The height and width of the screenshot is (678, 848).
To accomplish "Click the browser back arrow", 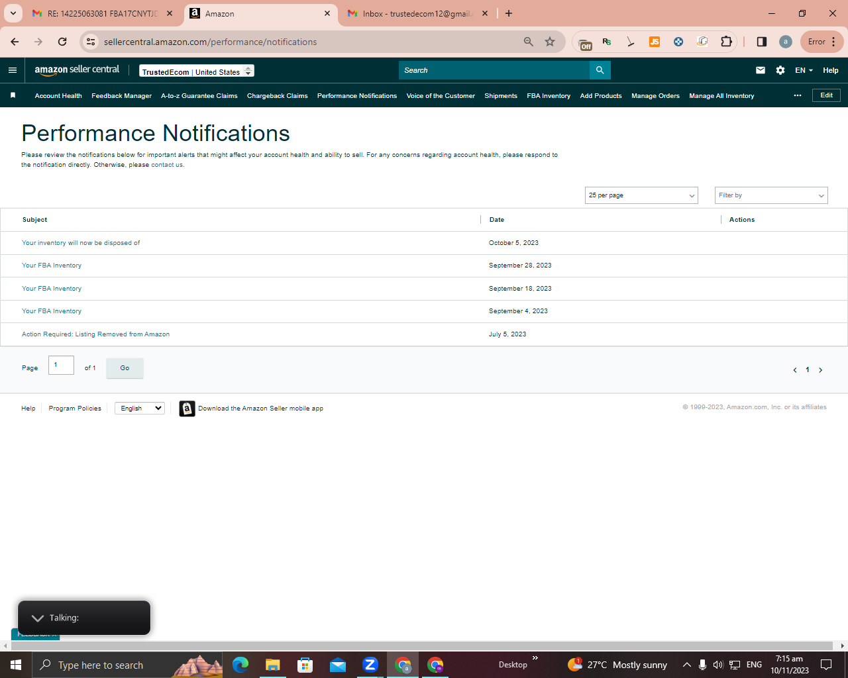I will [15, 42].
